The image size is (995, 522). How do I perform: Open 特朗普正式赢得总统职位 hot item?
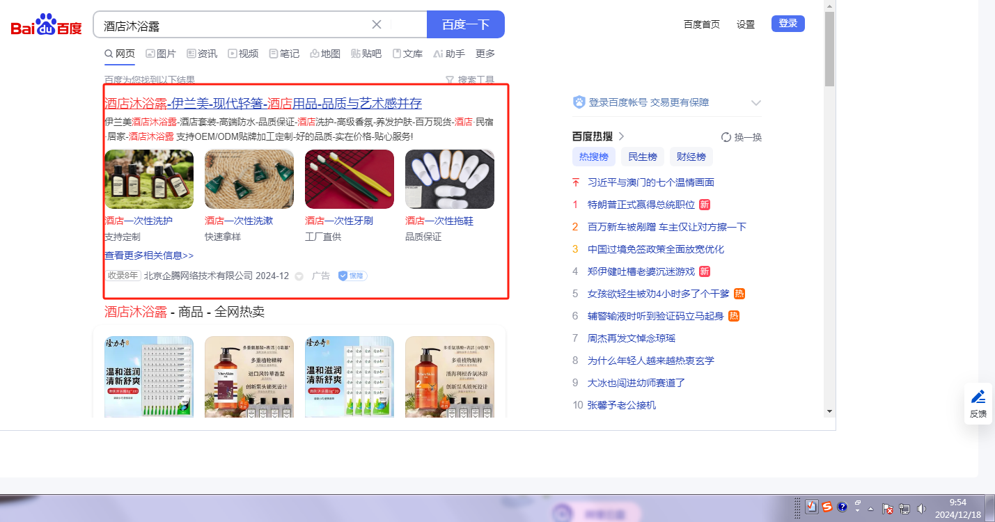pos(641,205)
